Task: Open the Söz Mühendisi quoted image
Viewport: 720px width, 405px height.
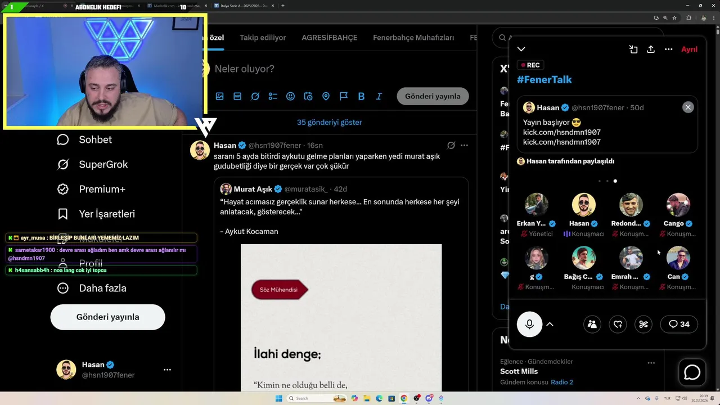Action: tap(341, 318)
